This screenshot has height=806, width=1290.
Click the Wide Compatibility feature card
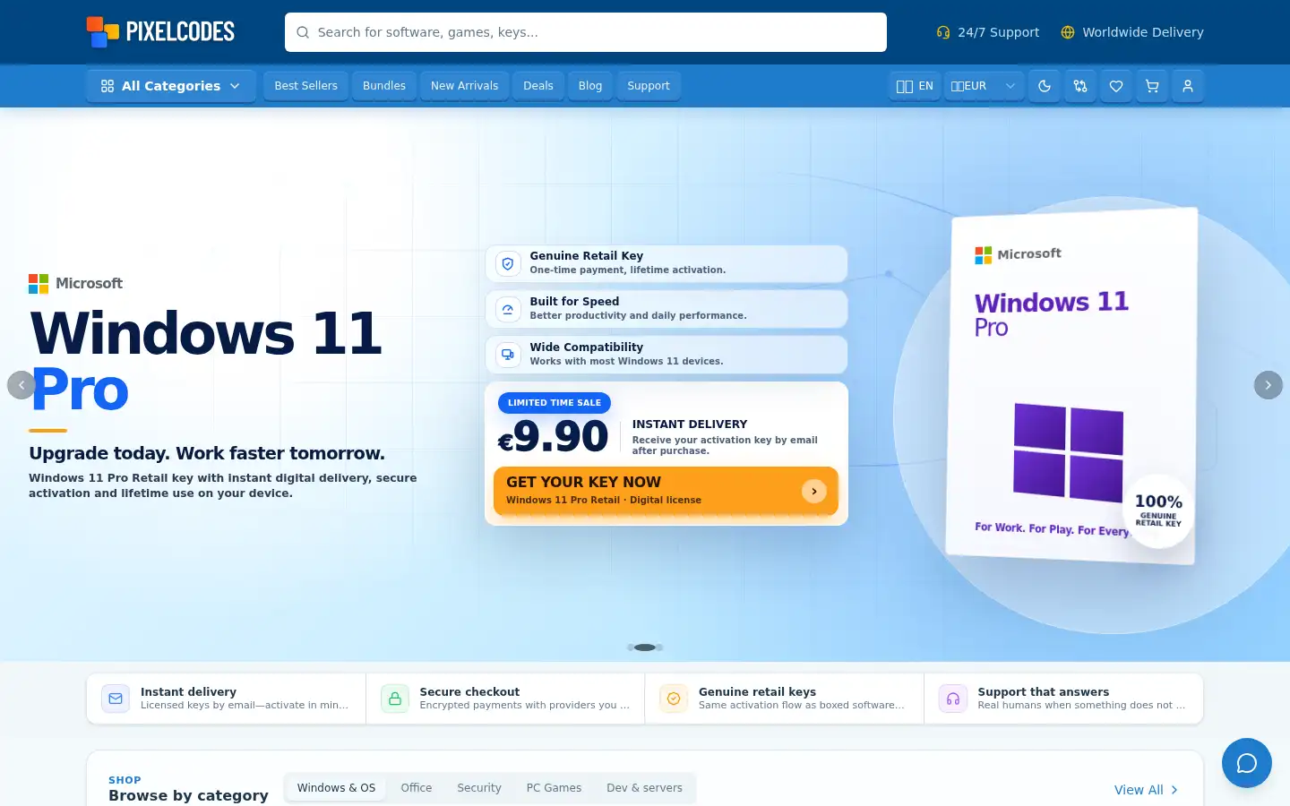pyautogui.click(x=666, y=355)
